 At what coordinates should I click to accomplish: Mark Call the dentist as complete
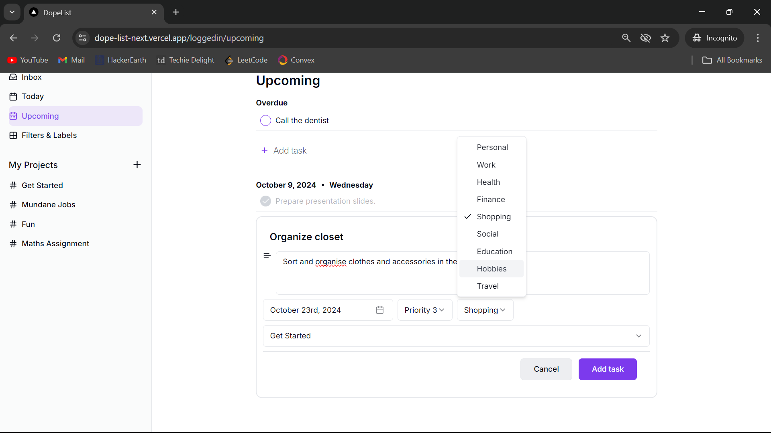(x=265, y=121)
